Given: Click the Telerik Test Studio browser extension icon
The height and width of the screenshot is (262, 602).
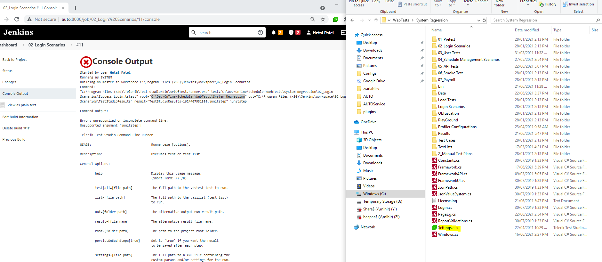Looking at the screenshot, I should (x=335, y=19).
